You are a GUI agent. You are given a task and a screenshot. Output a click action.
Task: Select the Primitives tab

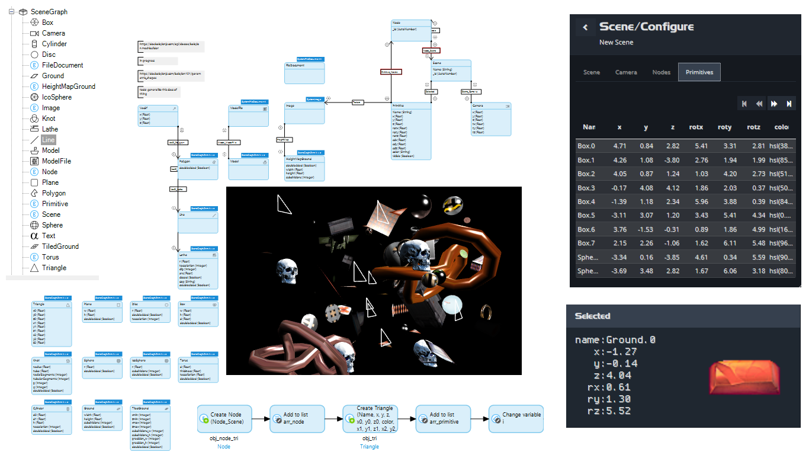pyautogui.click(x=699, y=72)
